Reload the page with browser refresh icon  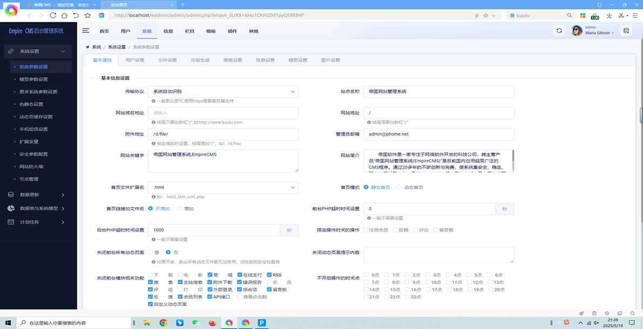click(x=52, y=15)
